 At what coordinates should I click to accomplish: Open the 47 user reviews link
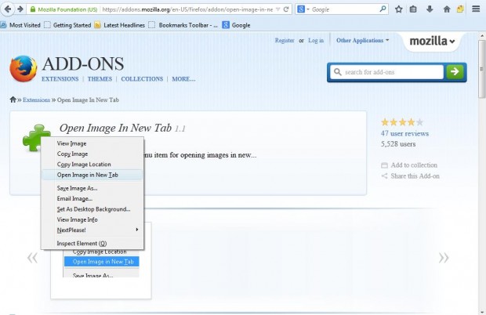[404, 133]
